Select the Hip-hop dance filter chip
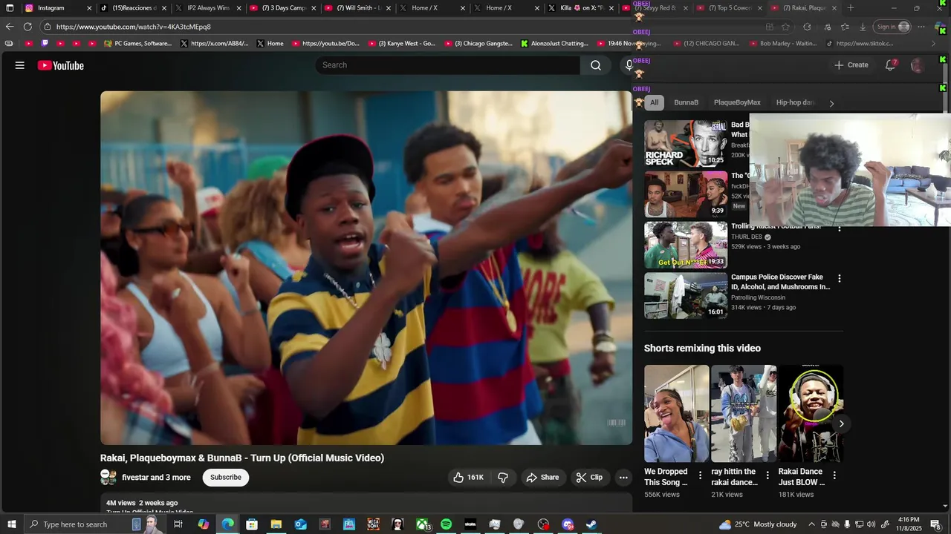This screenshot has height=534, width=951. (795, 102)
